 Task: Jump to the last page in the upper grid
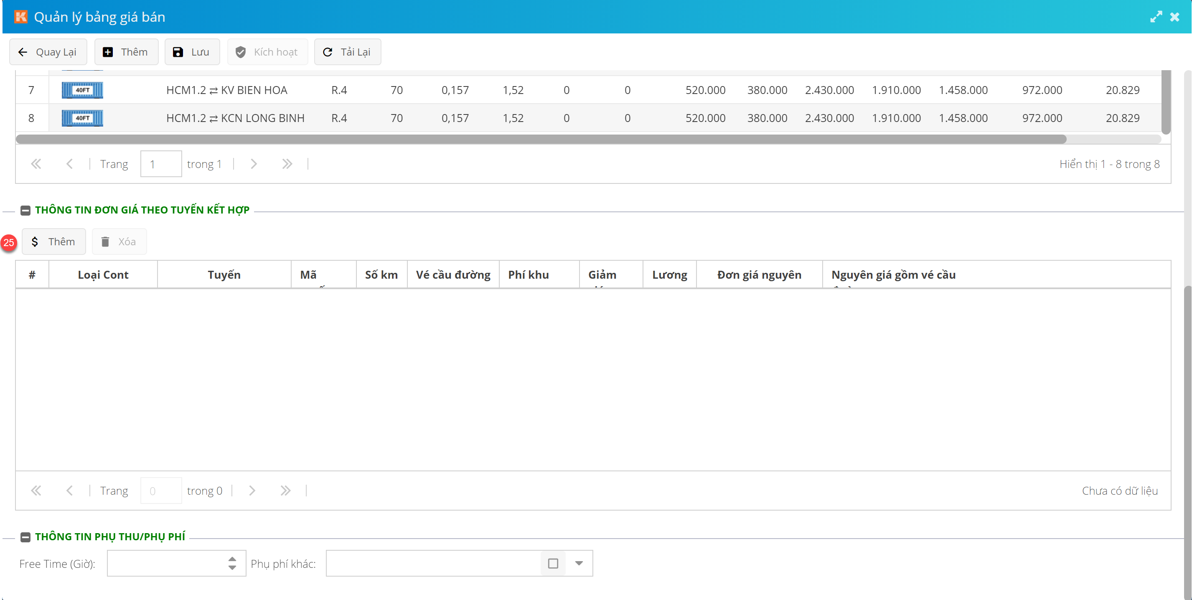click(287, 164)
